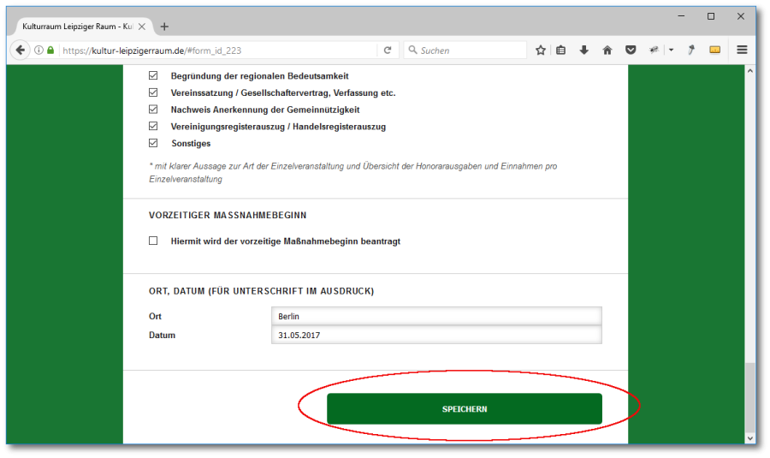Uncheck Begründung der regionalen Bedeutsamkeit

click(153, 75)
